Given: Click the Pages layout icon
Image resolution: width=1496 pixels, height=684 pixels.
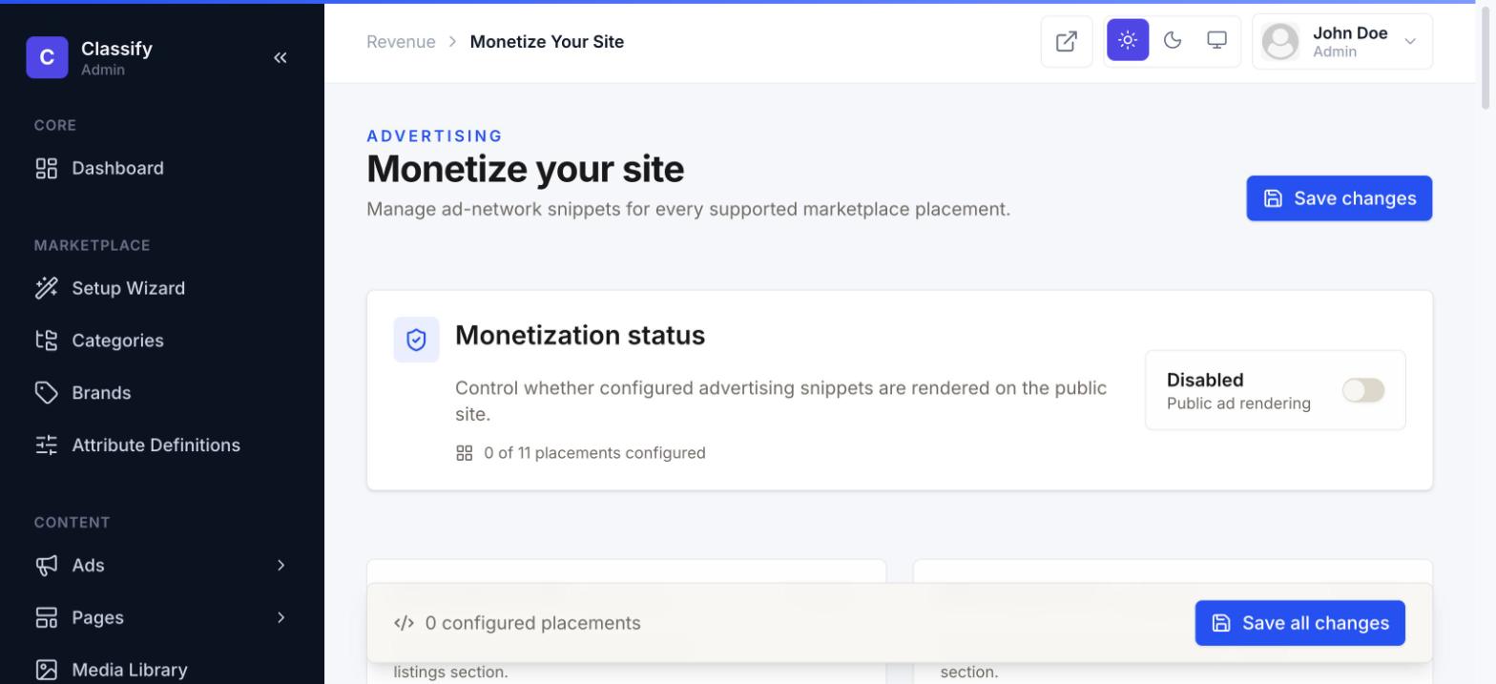Looking at the screenshot, I should [47, 618].
